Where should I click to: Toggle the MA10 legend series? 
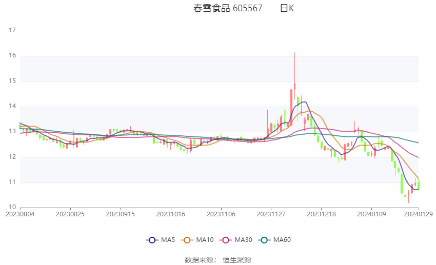[197, 240]
